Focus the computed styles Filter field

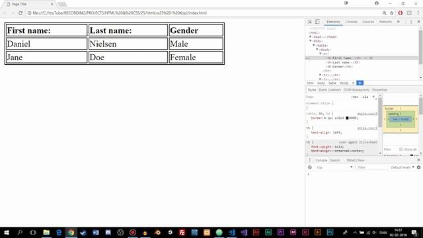point(390,149)
